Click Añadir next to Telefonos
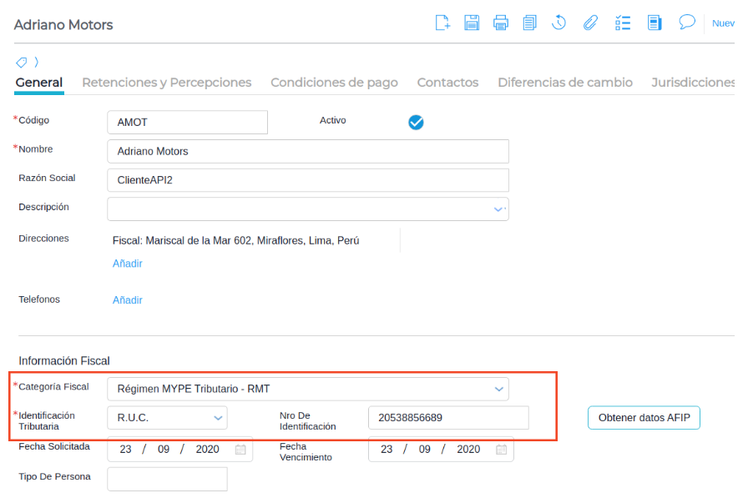Screen dimensions: 748x498 128,300
